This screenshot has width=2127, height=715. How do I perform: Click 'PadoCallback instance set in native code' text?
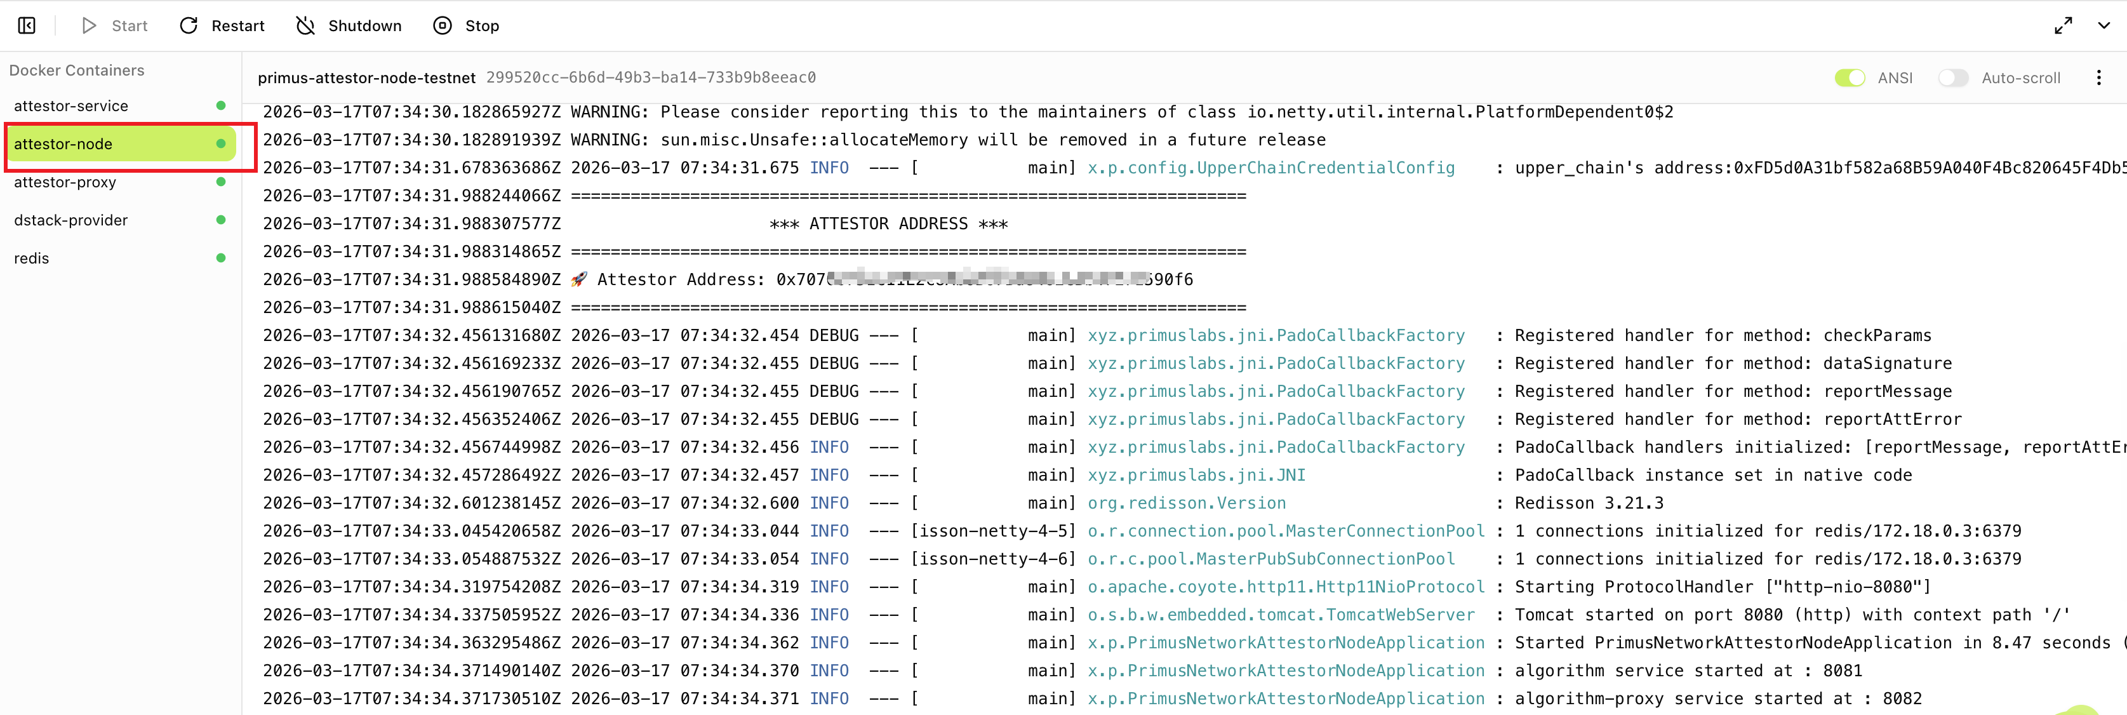pos(1713,475)
